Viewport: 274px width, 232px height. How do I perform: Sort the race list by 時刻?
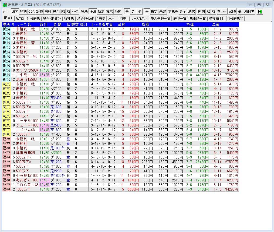pos(23,12)
